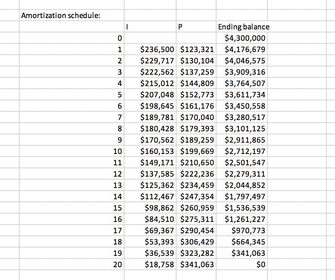Select the principal value $199,669 for period 10
The image size is (335, 280).
(x=197, y=151)
